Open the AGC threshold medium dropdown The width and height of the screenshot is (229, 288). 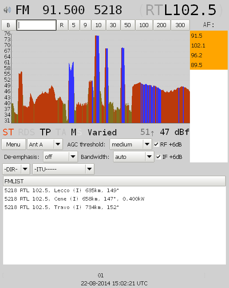click(x=131, y=144)
